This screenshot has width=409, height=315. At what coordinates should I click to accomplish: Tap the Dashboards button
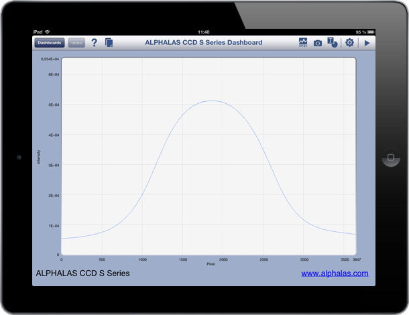click(x=50, y=43)
